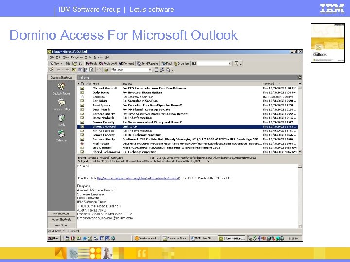Click the Organize toolbar button
The height and width of the screenshot is (262, 350).
(181, 63)
